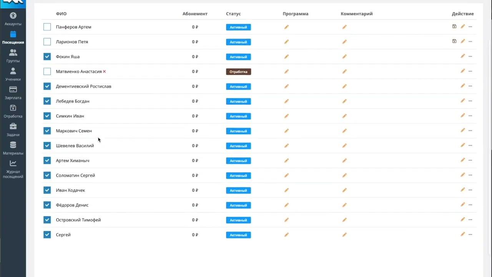Open the Зарплата sidebar section

click(x=13, y=93)
